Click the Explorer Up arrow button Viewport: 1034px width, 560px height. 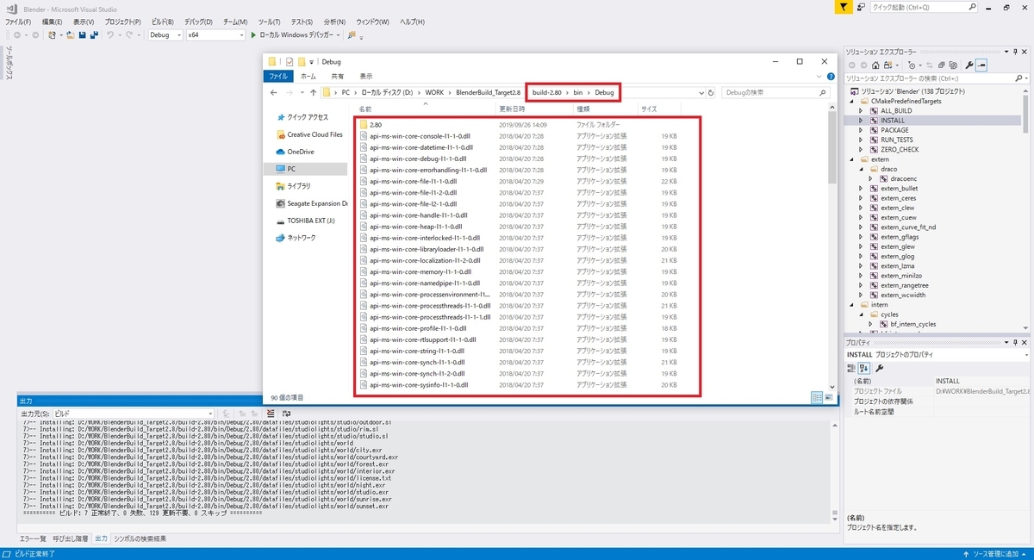pyautogui.click(x=313, y=92)
